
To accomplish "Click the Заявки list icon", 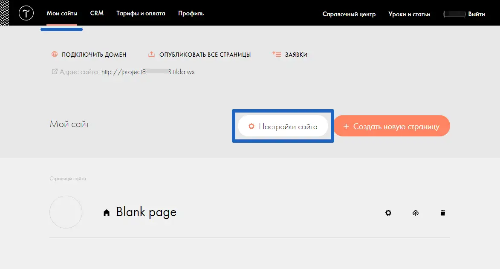I will (x=277, y=55).
